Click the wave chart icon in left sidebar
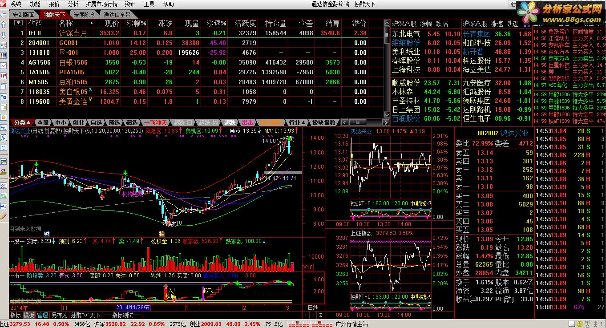 tap(4, 186)
